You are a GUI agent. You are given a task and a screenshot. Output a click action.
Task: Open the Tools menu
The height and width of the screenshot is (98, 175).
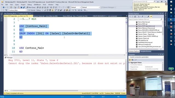[x=44, y=5]
